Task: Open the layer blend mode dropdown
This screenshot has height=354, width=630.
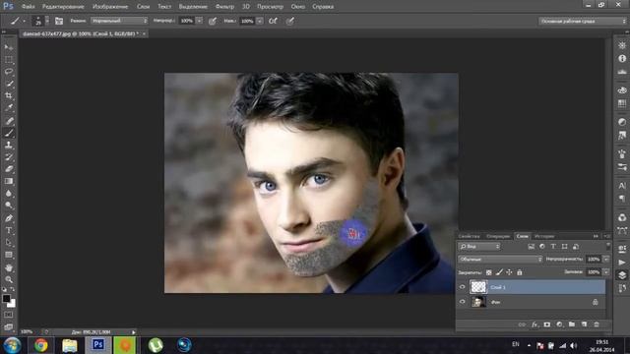Action: coord(500,260)
